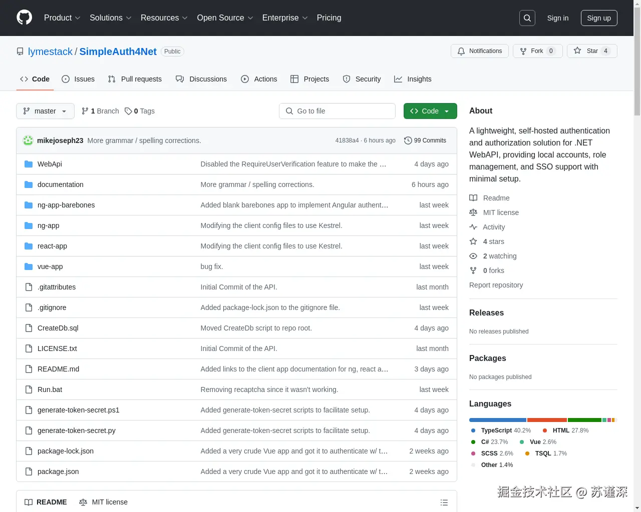
Task: Click the Notifications bell icon
Action: [x=461, y=51]
